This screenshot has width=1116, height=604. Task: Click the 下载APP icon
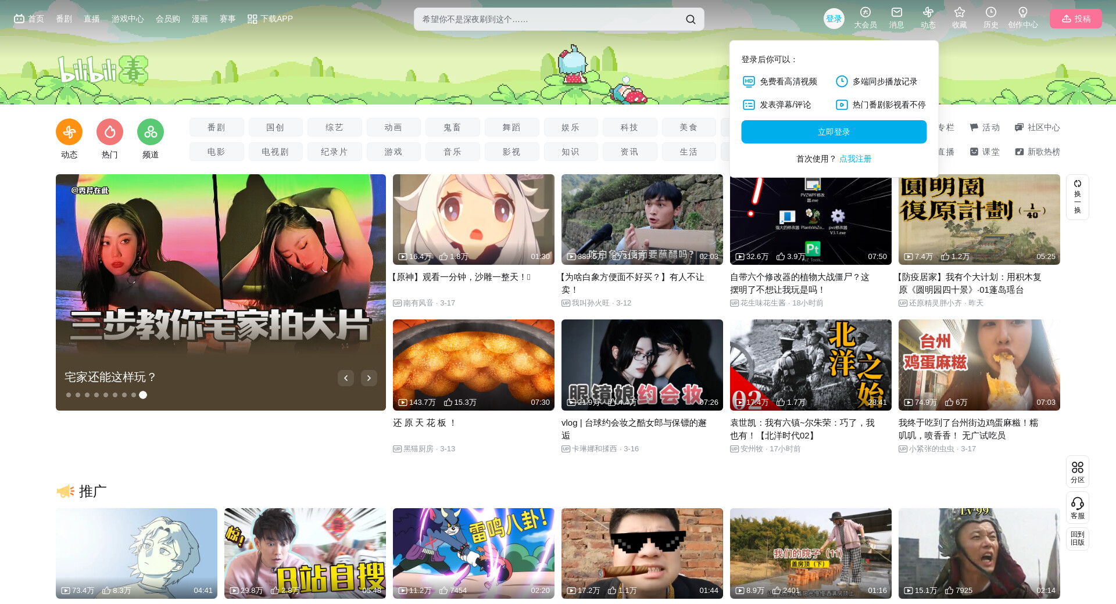point(252,19)
